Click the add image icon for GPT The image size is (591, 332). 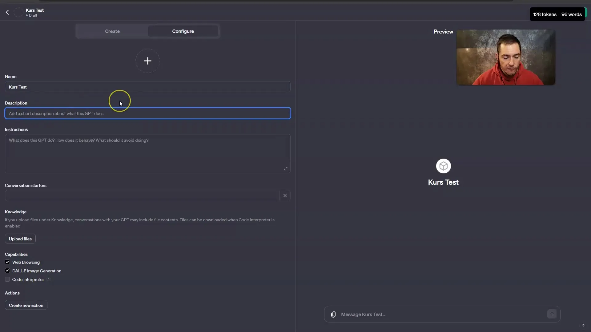coord(147,61)
